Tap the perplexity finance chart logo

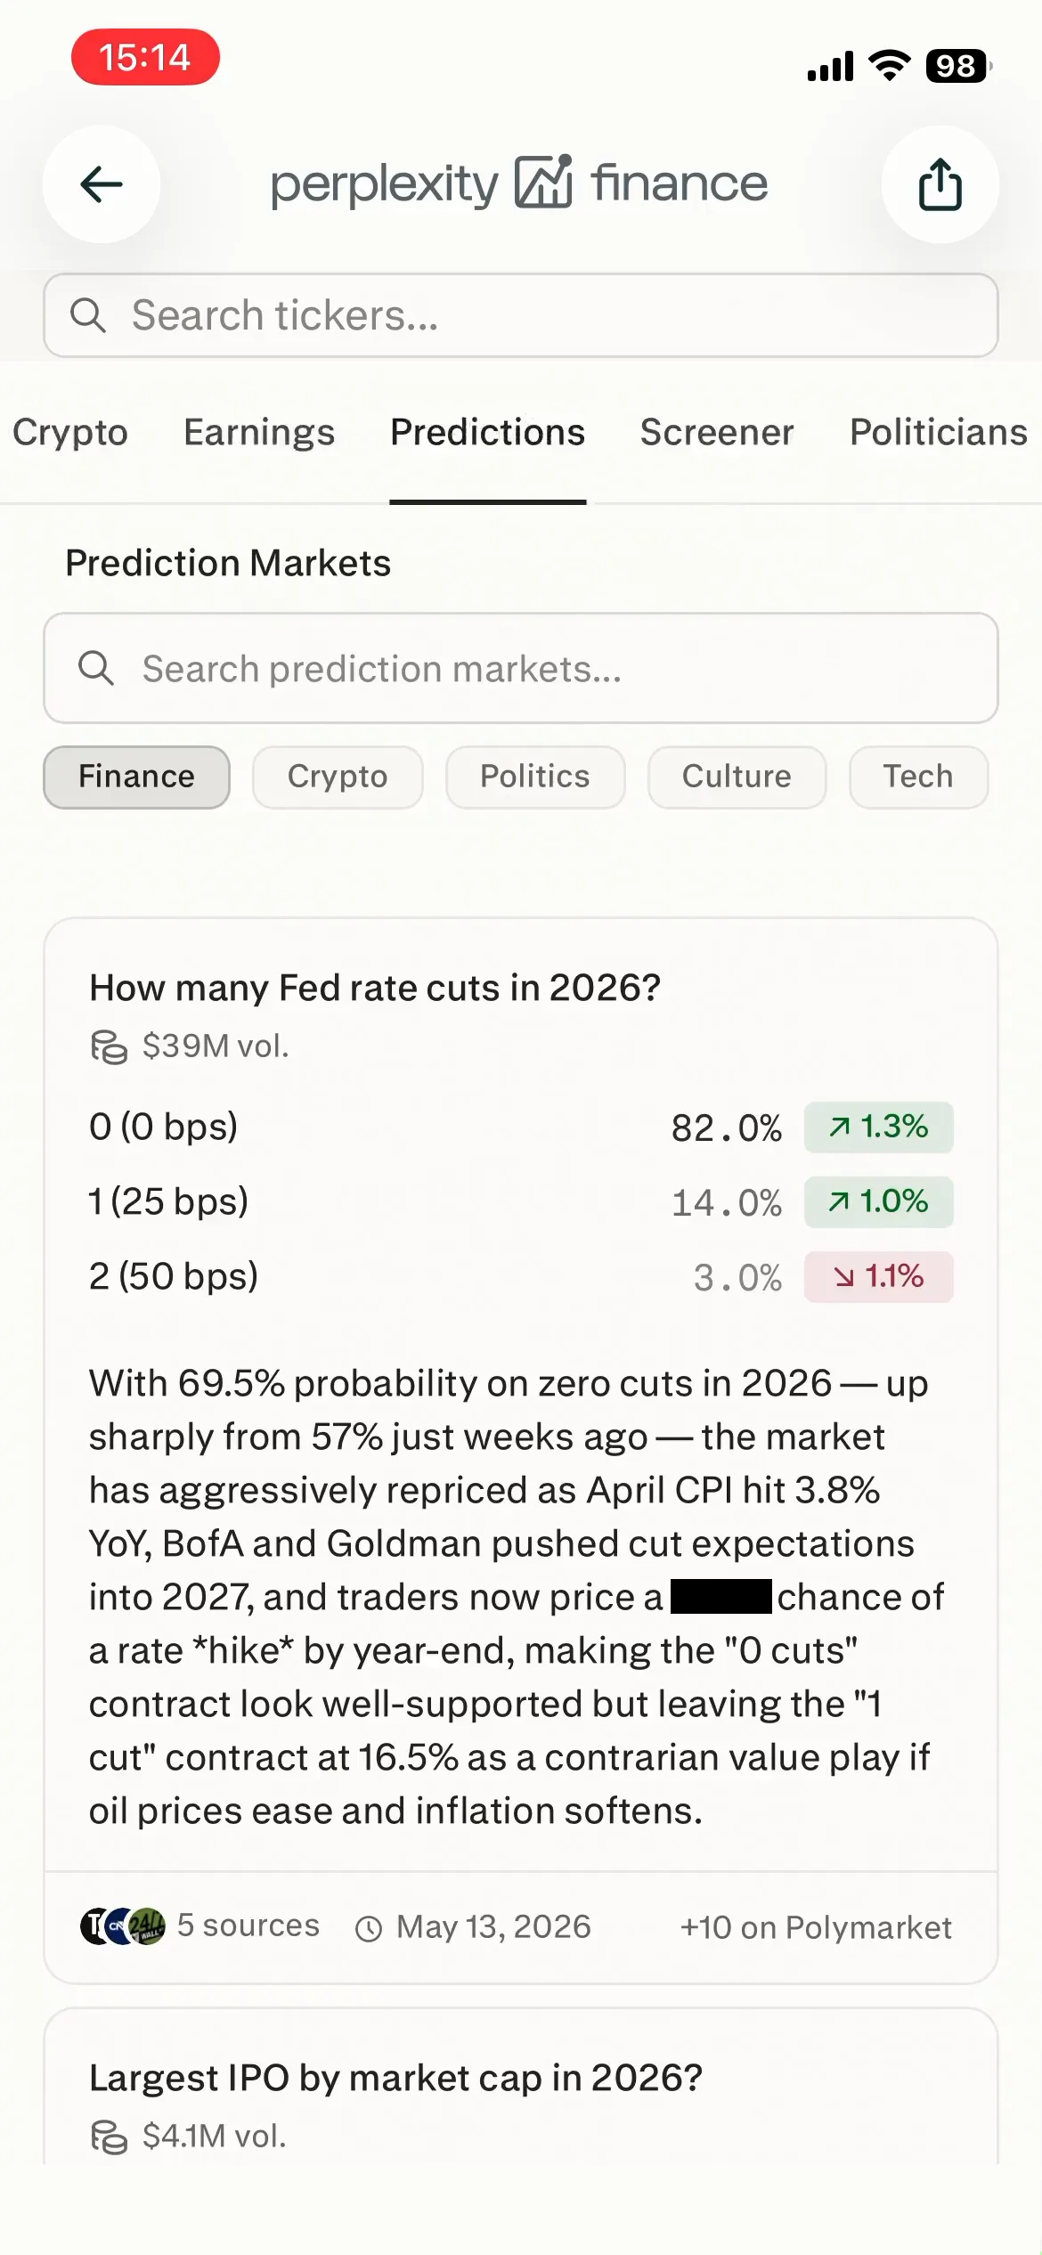(543, 183)
